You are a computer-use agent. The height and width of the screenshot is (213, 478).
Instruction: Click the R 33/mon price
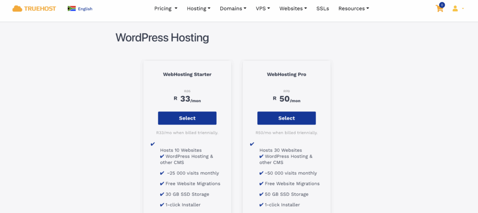(187, 99)
